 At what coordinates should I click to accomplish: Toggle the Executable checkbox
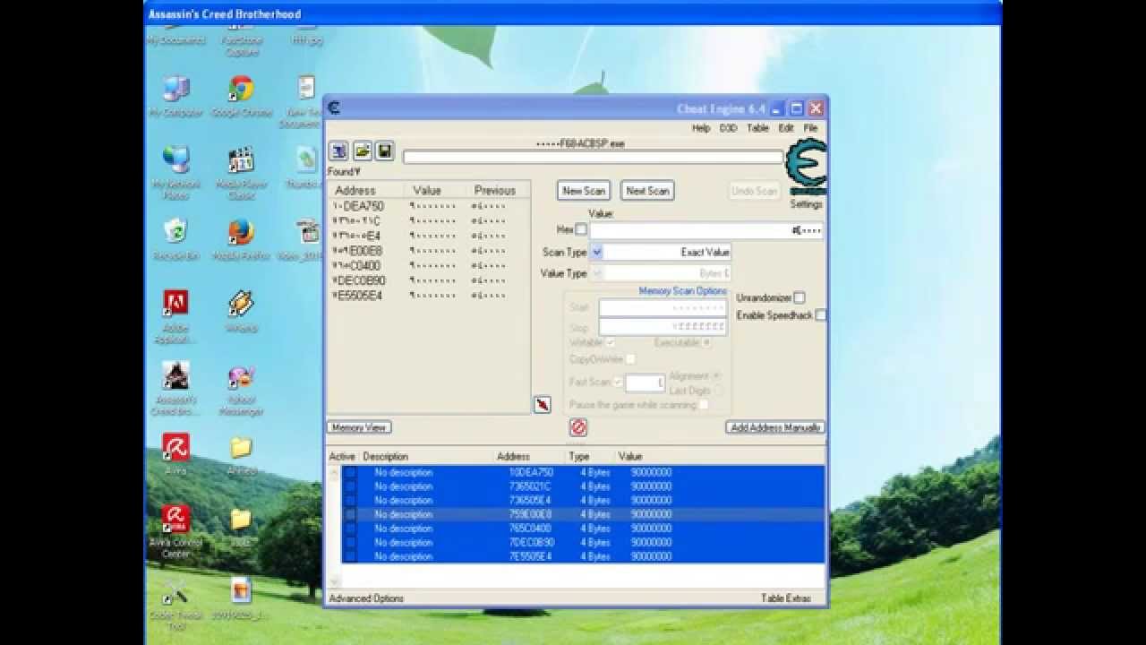tap(707, 342)
